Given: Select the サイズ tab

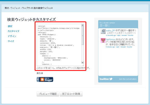Looking at the screenshot, I should 11,41.
